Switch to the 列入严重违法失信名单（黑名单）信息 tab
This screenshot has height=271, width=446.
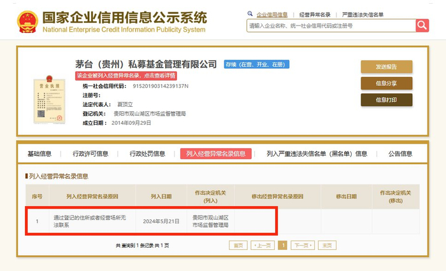(x=317, y=154)
